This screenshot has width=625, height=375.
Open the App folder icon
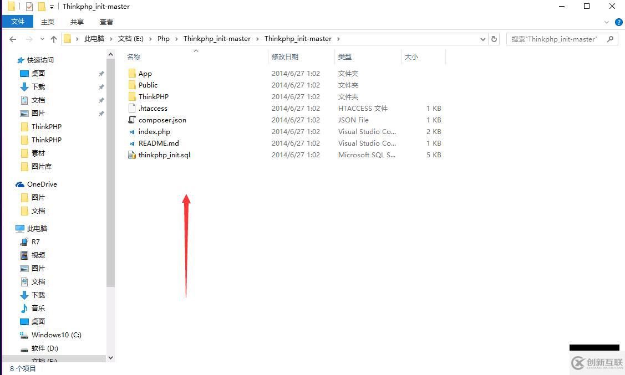[132, 73]
